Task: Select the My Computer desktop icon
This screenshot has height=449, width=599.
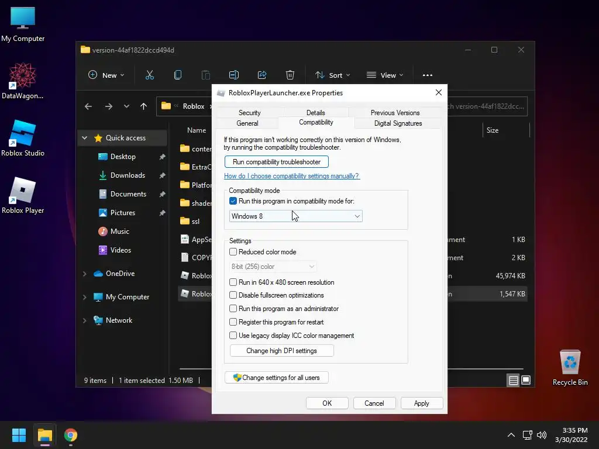Action: 23,25
